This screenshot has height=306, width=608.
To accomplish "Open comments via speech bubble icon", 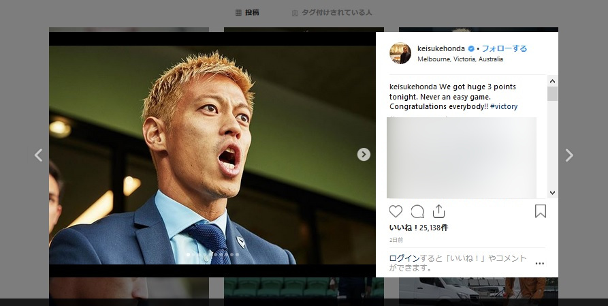I will 417,212.
